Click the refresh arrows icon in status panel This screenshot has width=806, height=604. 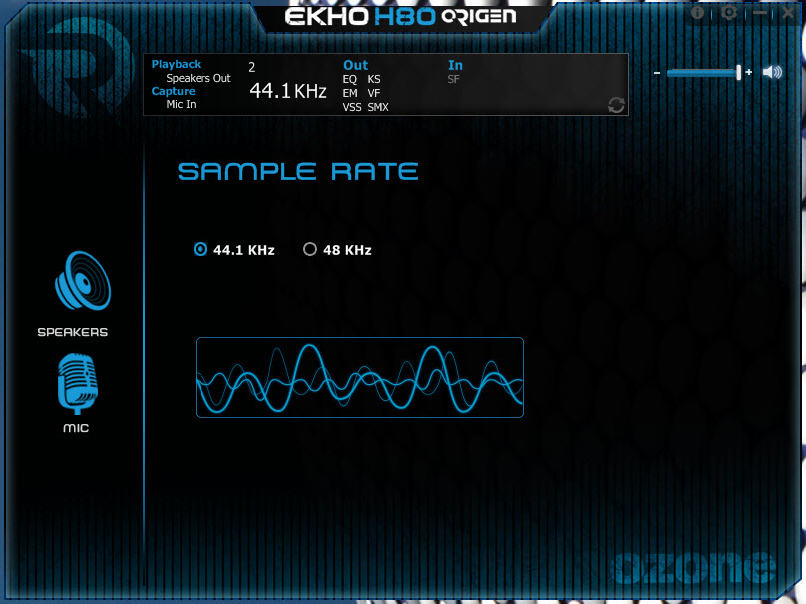pyautogui.click(x=616, y=105)
